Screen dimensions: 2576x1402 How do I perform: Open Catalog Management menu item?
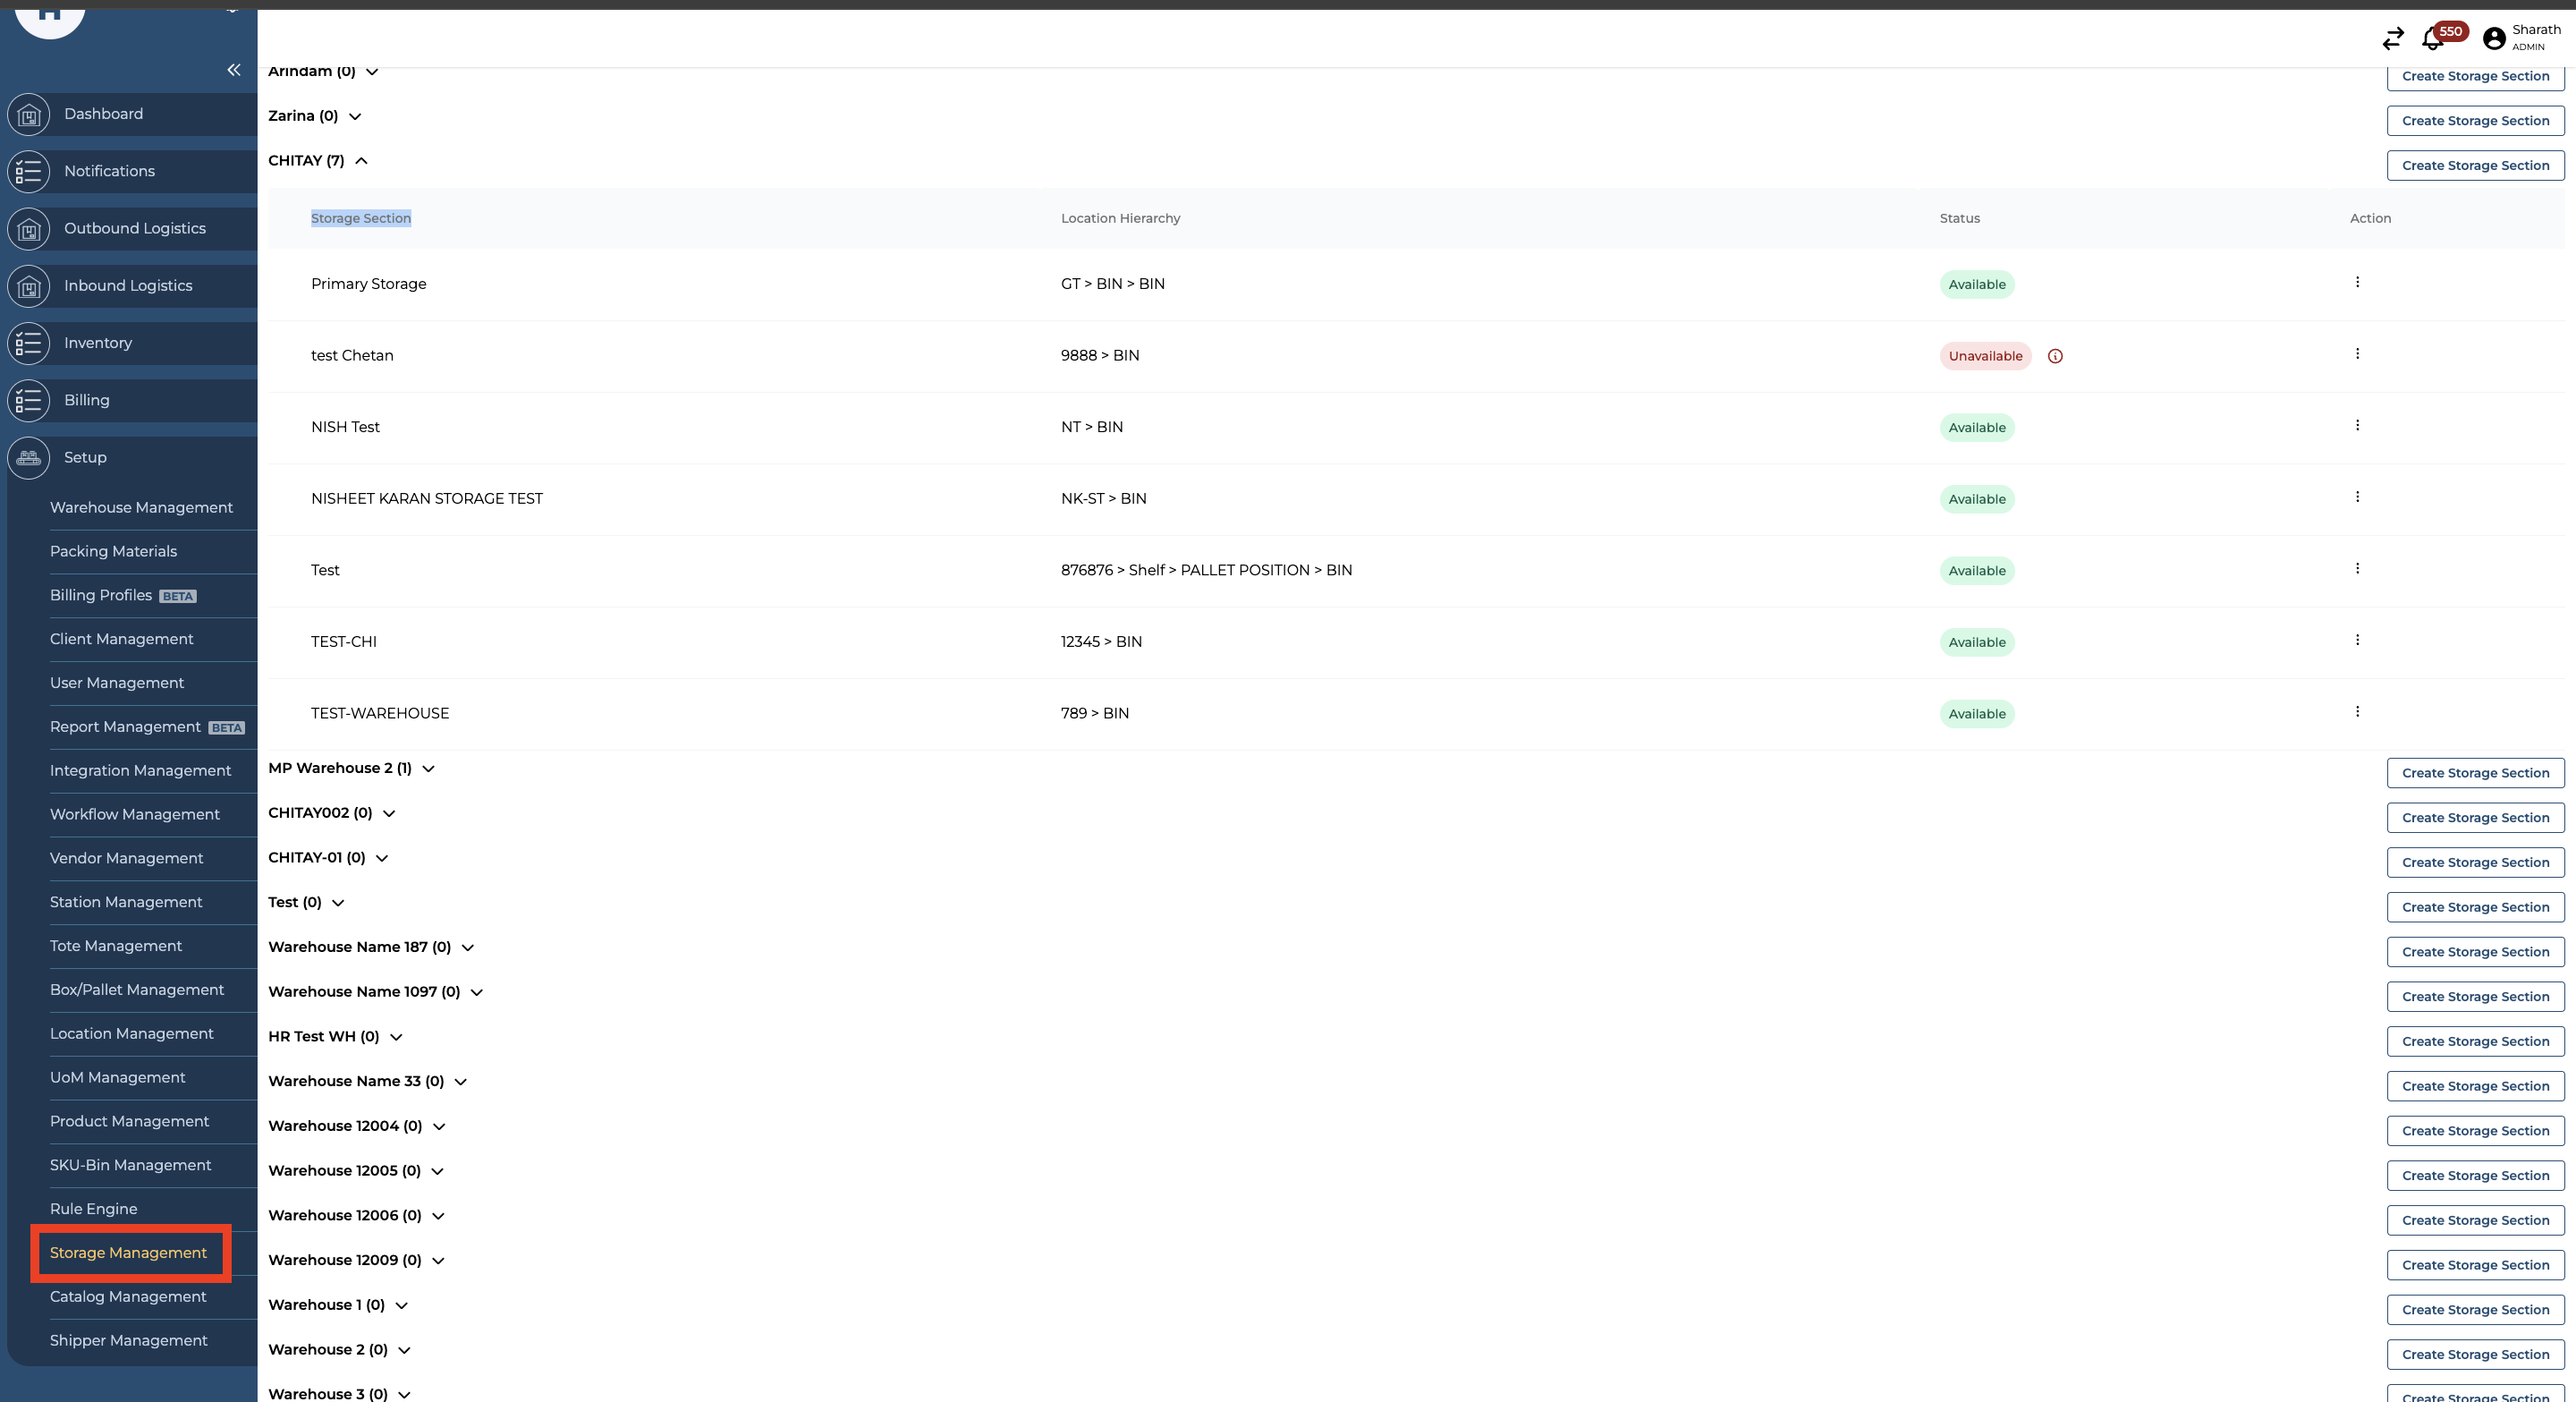click(128, 1296)
